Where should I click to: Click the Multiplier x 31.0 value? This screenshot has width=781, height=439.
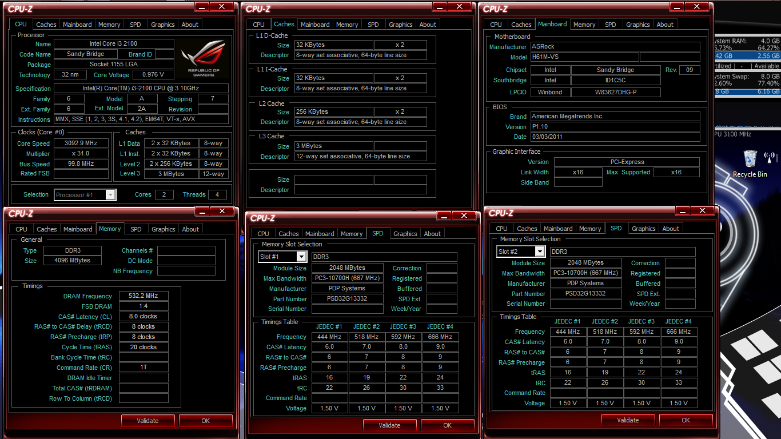tap(81, 154)
